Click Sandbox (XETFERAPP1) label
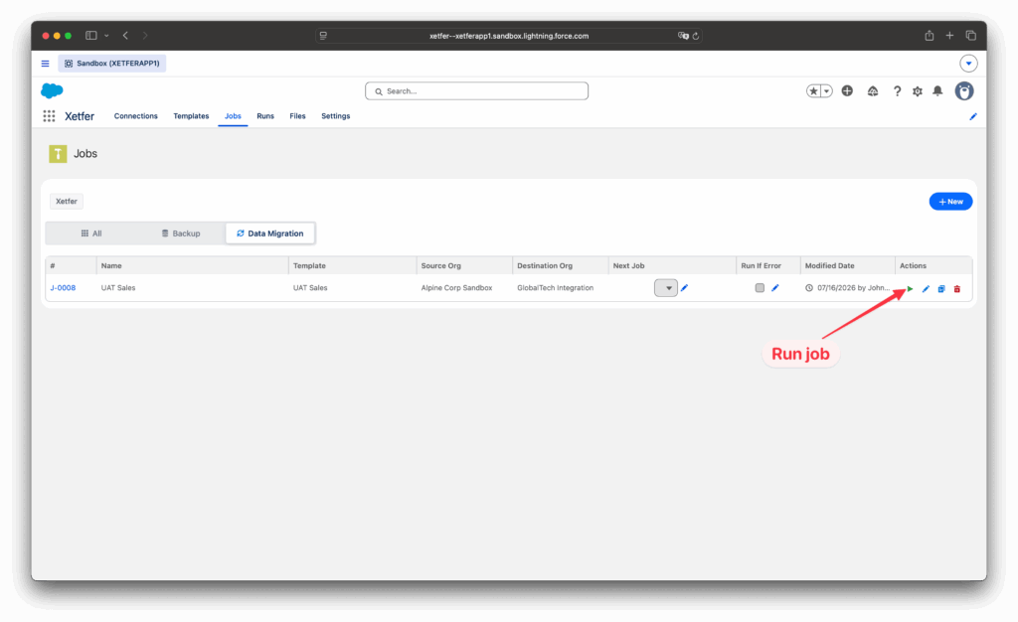The image size is (1018, 622). pyautogui.click(x=112, y=64)
